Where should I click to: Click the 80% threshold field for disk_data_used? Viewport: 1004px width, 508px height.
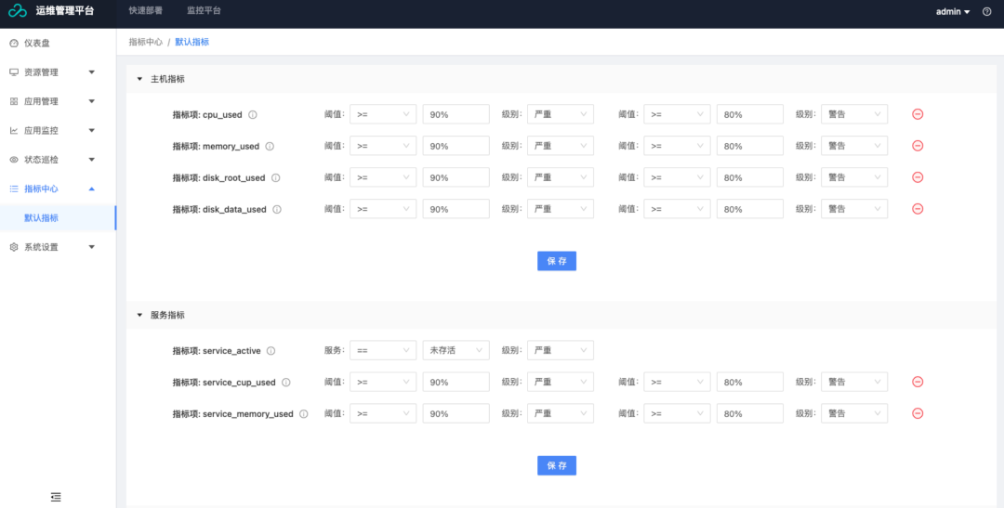[x=750, y=209]
